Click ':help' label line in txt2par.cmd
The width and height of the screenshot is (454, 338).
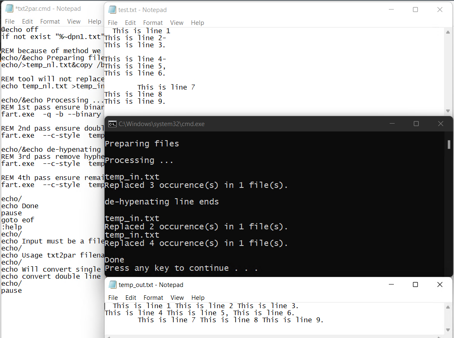[12, 227]
